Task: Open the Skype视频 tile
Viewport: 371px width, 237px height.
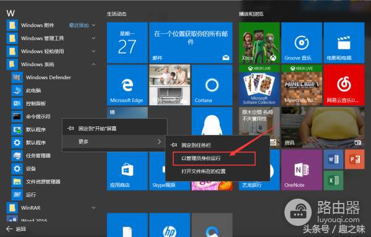Action: pos(157,171)
